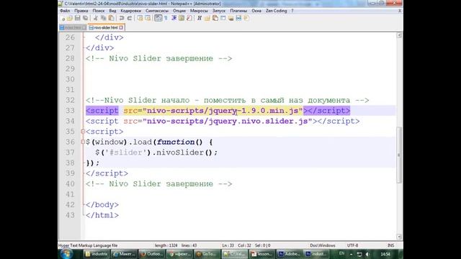The height and width of the screenshot is (259, 461).
Task: Open the Outlook taskbar item
Action: (x=151, y=254)
